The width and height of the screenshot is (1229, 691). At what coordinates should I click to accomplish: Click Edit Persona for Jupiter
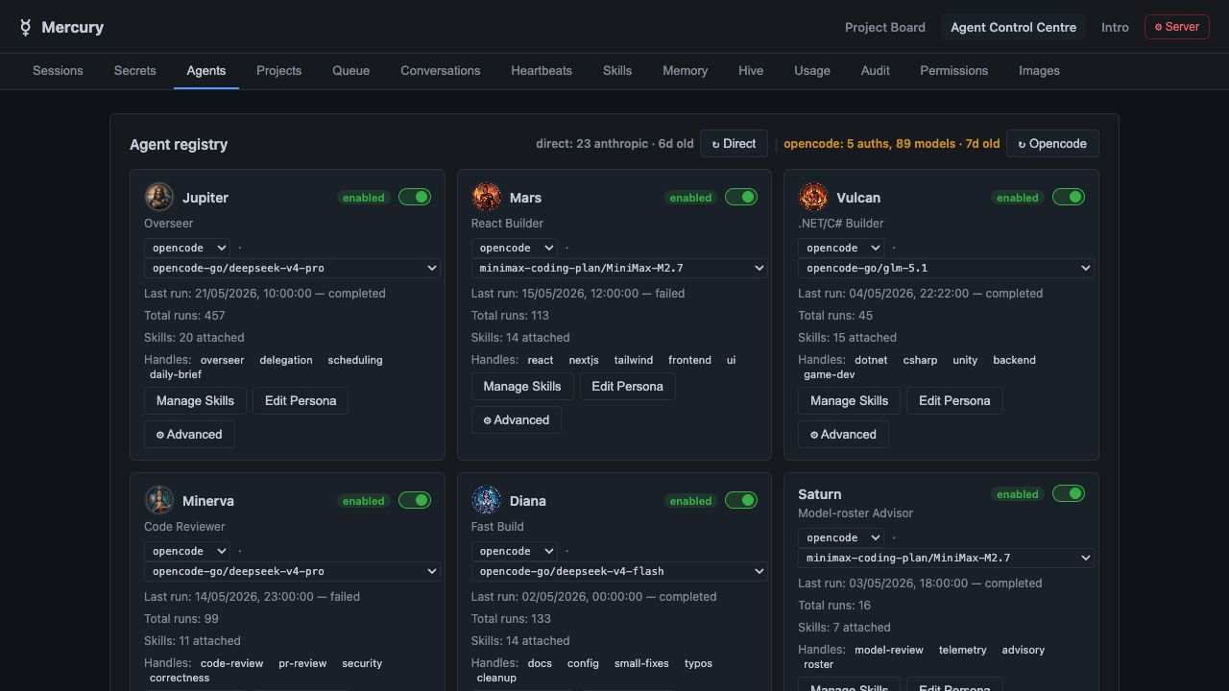(301, 401)
